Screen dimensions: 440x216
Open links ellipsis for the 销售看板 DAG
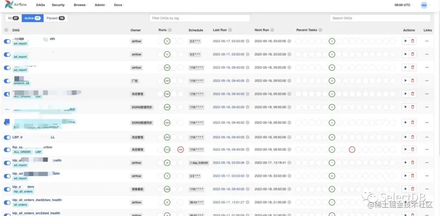pyautogui.click(x=427, y=189)
